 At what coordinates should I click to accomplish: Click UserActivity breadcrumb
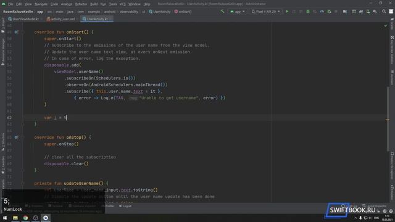coord(160,12)
